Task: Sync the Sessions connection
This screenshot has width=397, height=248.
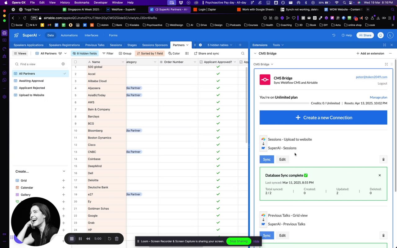Action: tap(267, 159)
